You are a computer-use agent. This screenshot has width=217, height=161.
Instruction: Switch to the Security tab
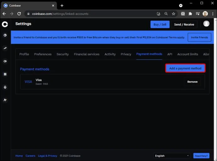click(x=63, y=54)
